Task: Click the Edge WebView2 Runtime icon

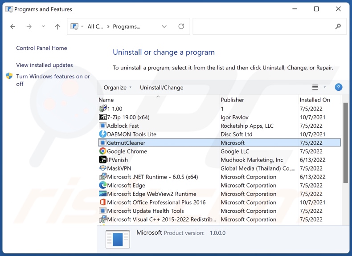Action: point(102,194)
